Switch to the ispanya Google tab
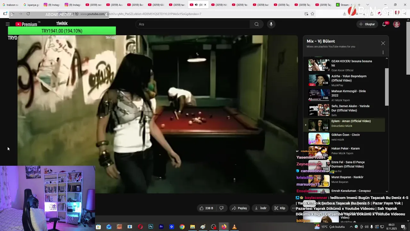 click(31, 5)
